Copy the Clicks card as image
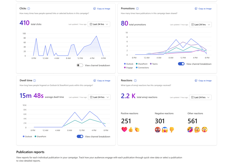 pyautogui.click(x=102, y=9)
